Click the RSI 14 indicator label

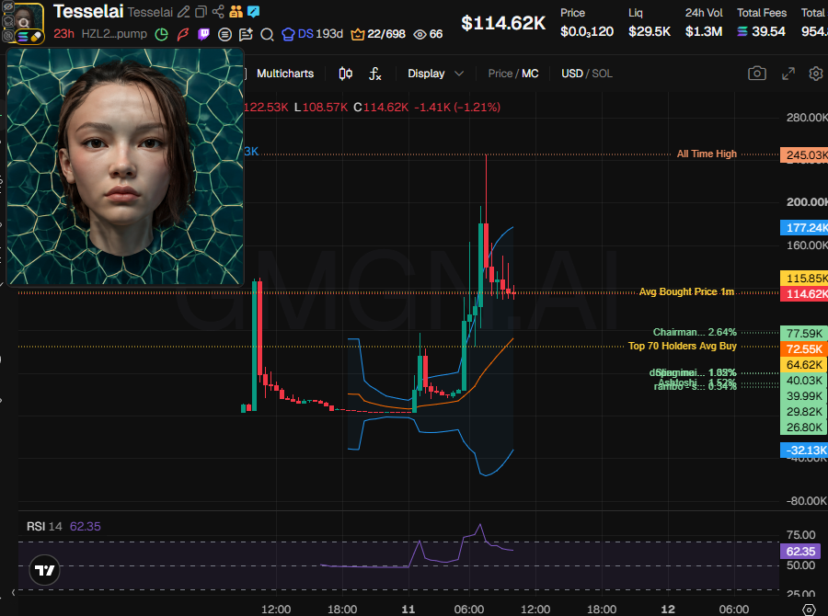click(44, 526)
